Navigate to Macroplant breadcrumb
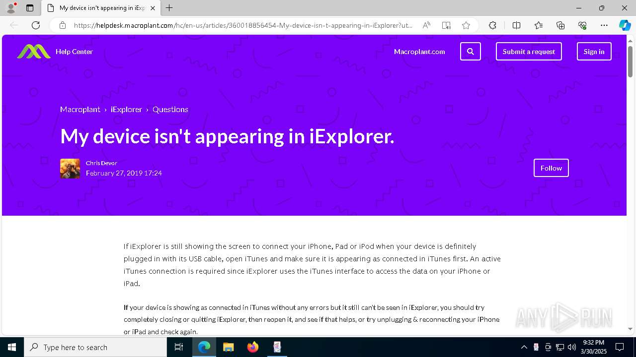Image resolution: width=636 pixels, height=357 pixels. pos(80,110)
